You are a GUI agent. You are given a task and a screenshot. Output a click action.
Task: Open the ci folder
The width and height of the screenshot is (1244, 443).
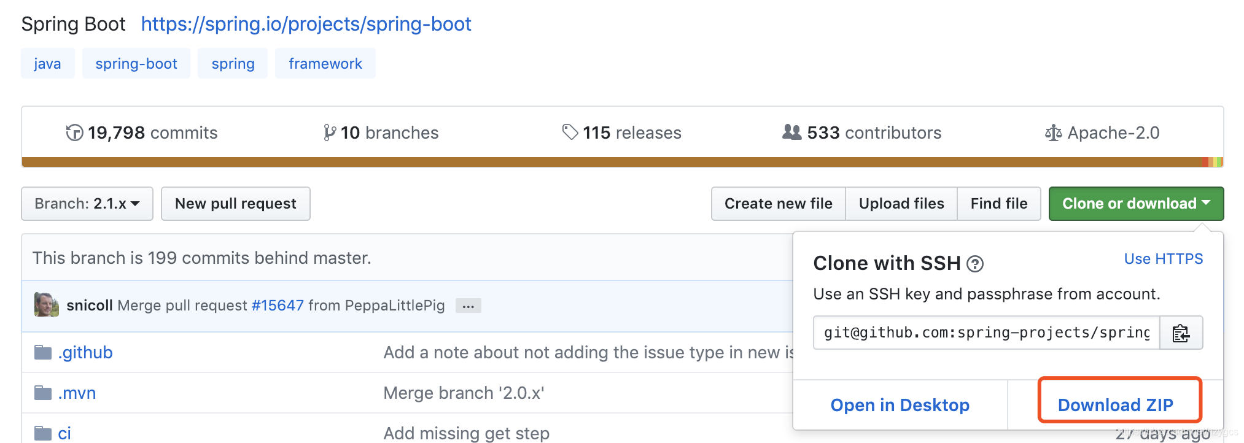coord(64,433)
